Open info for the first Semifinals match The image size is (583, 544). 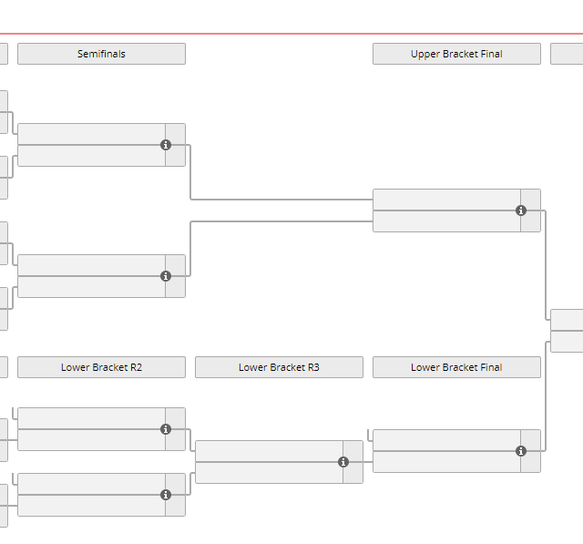166,145
